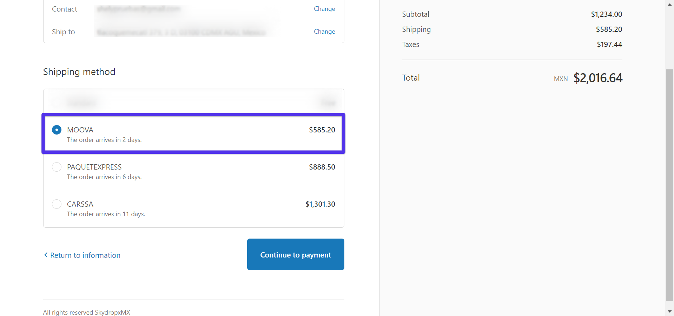Change the Ship to address
Image resolution: width=674 pixels, height=316 pixels.
324,32
